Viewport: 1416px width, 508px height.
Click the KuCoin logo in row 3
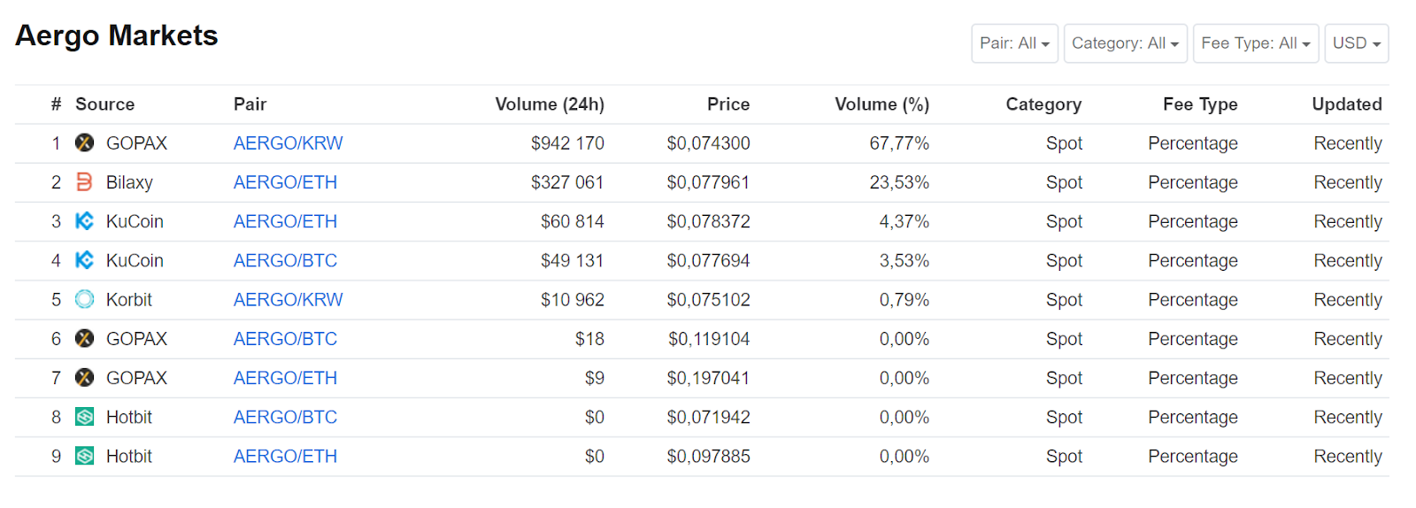point(84,221)
